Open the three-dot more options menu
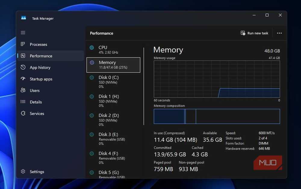The image size is (301, 189). 279,33
